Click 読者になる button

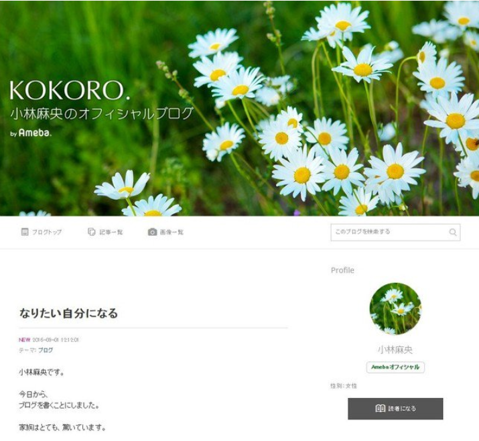click(395, 409)
